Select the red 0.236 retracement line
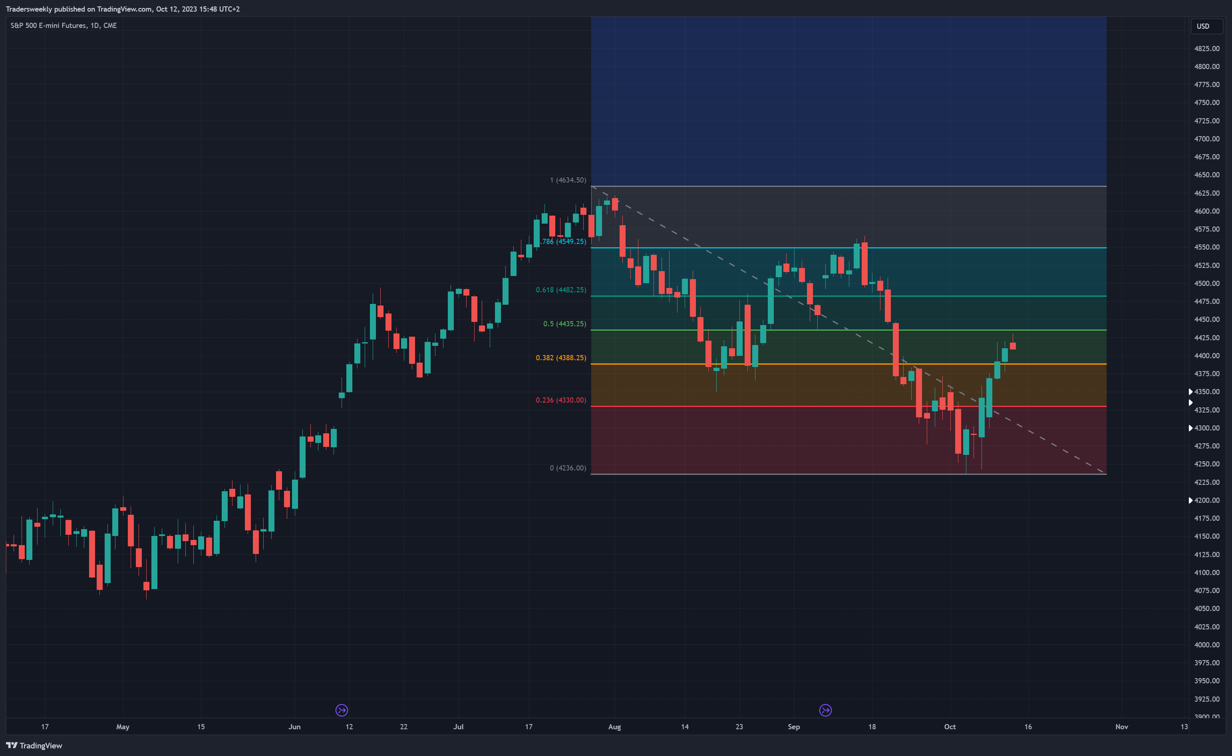This screenshot has height=756, width=1232. 848,407
